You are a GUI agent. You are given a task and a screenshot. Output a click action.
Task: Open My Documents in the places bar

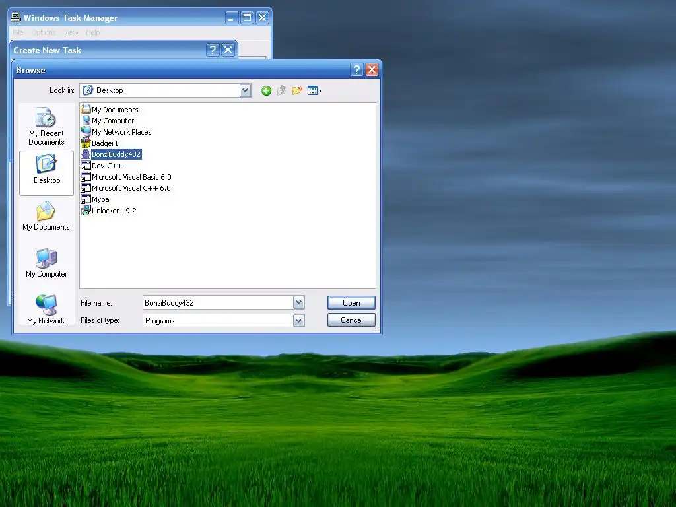pyautogui.click(x=46, y=216)
